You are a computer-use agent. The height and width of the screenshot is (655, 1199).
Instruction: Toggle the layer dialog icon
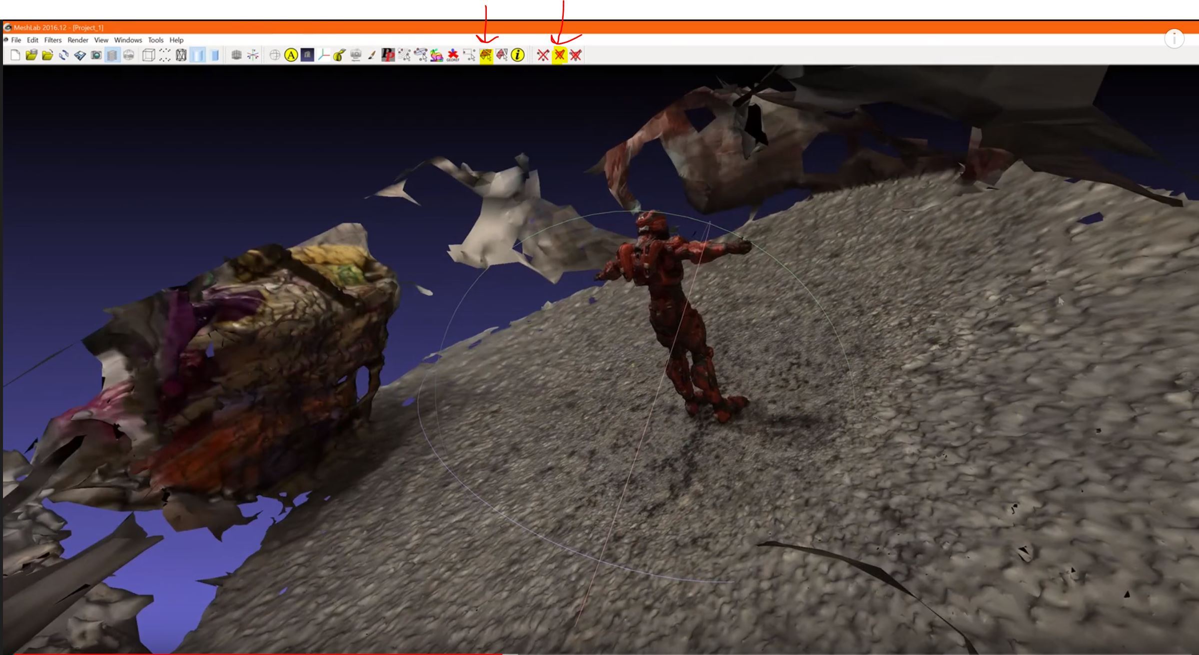click(112, 55)
